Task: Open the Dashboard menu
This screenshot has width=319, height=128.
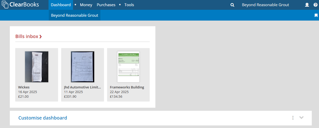Action: click(61, 5)
